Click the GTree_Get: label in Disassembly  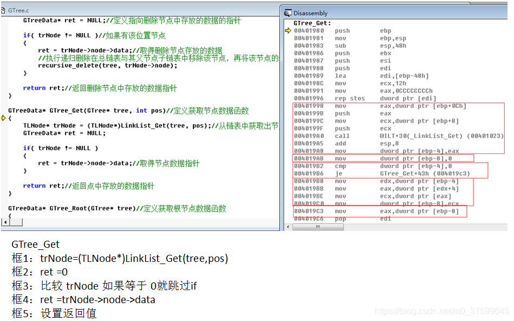312,23
